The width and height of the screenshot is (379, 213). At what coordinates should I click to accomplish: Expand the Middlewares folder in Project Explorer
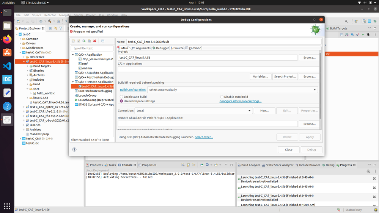coord(20,48)
